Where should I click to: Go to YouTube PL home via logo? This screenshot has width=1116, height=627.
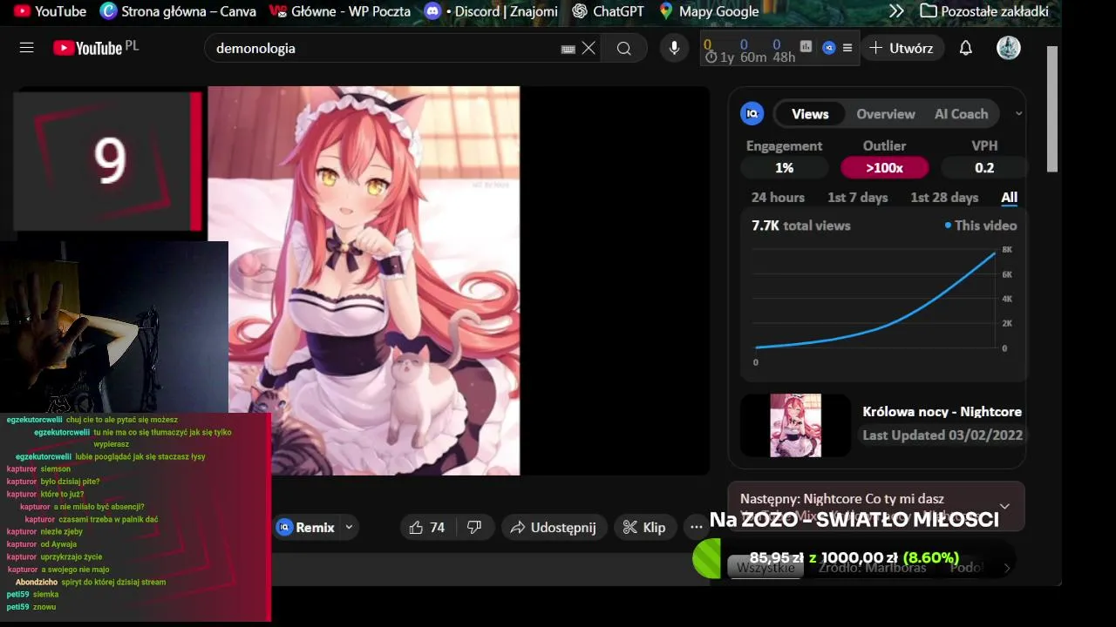tap(96, 48)
